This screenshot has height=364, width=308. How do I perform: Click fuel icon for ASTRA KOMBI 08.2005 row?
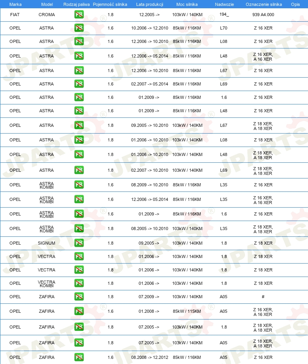click(x=79, y=228)
